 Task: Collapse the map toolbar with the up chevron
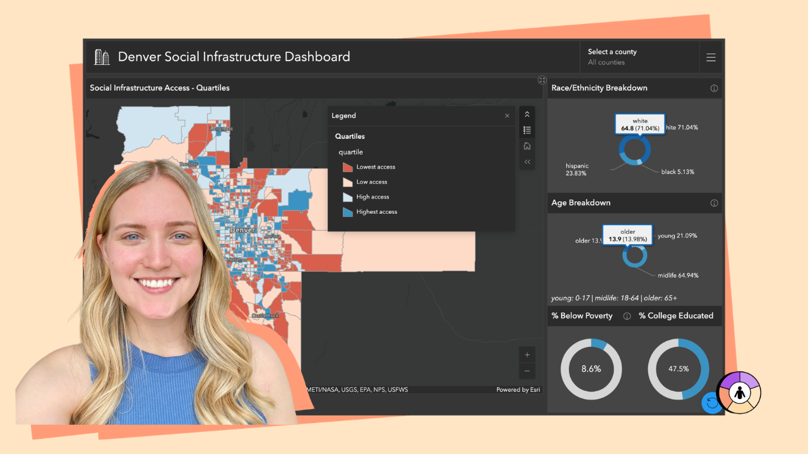click(527, 114)
